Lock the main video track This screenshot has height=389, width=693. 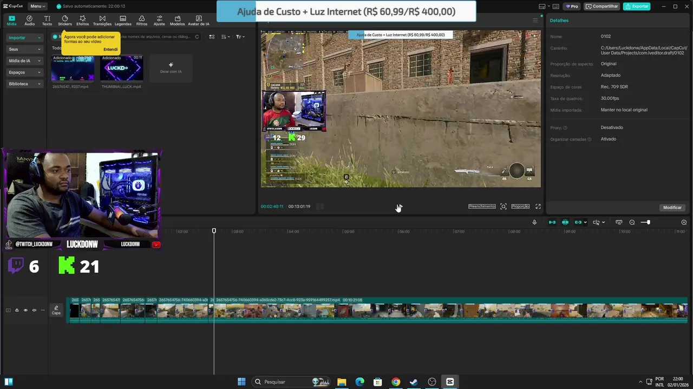(x=17, y=310)
